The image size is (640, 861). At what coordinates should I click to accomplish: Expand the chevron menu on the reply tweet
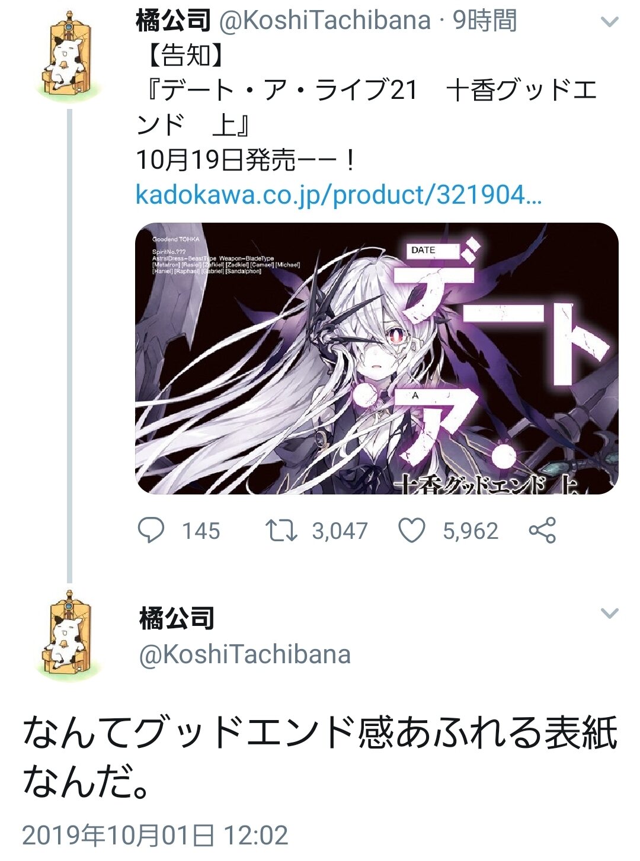coord(609,613)
